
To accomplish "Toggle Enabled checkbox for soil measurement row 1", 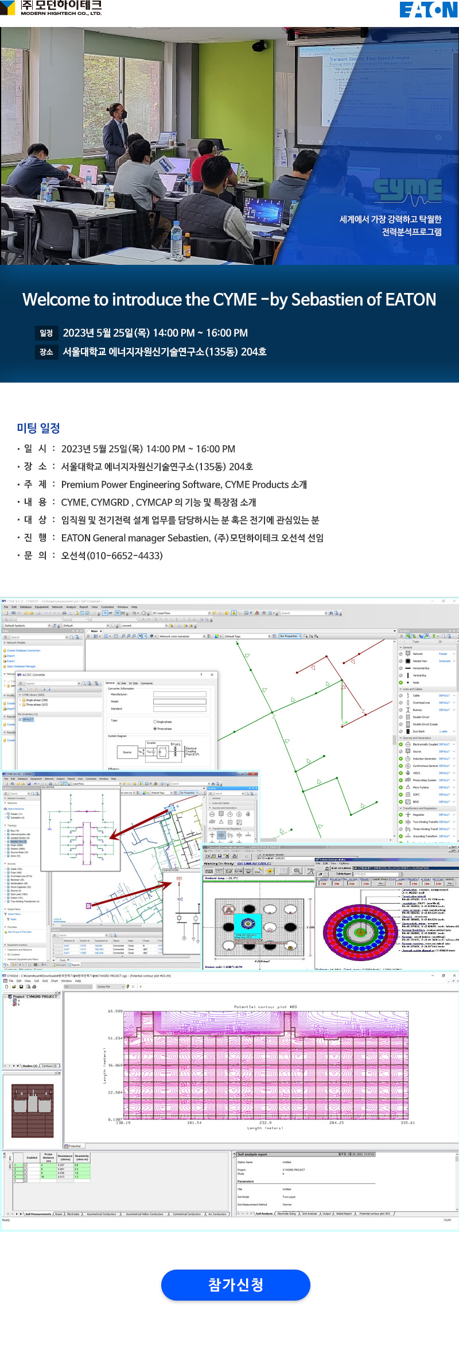I will pyautogui.click(x=25, y=1165).
